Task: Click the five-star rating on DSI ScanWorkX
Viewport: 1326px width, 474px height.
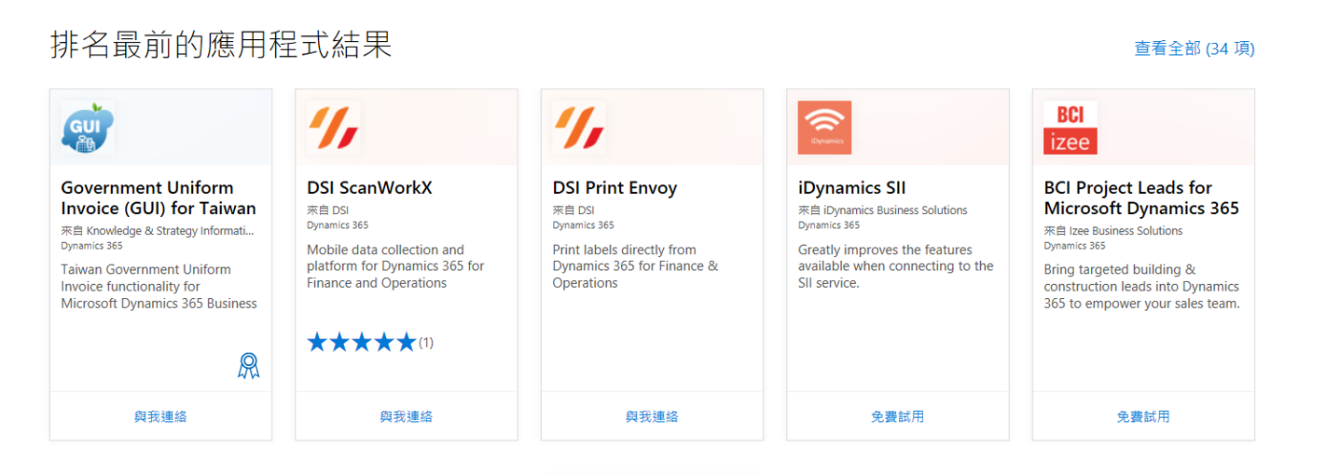Action: point(361,343)
